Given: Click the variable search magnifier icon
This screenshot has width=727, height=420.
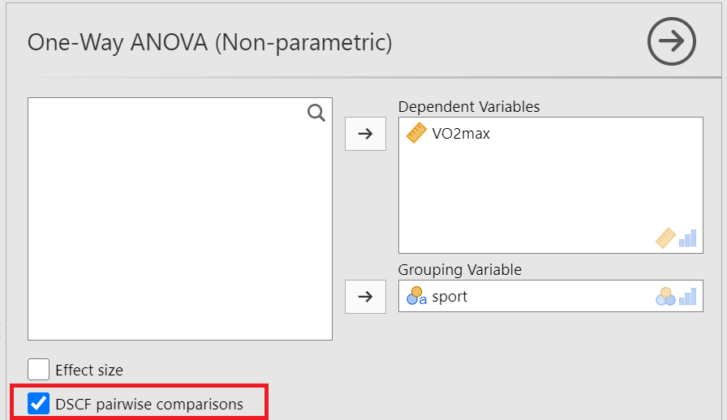Looking at the screenshot, I should click(x=316, y=113).
